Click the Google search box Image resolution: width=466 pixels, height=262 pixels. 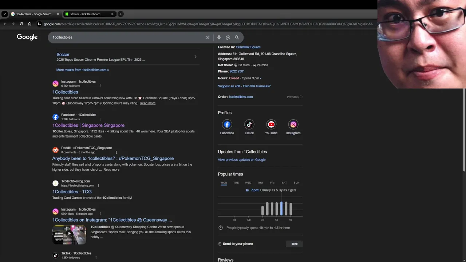[127, 37]
